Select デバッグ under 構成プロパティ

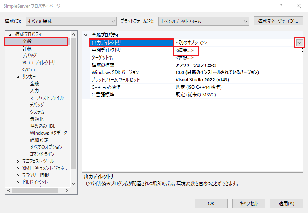coord(29,56)
